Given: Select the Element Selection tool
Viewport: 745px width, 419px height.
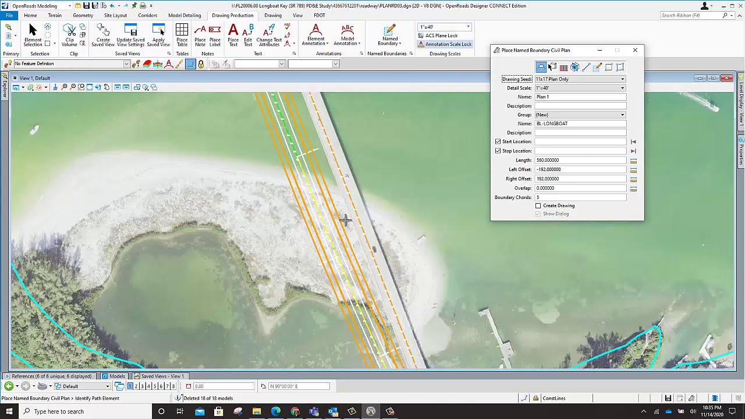Looking at the screenshot, I should 33,35.
